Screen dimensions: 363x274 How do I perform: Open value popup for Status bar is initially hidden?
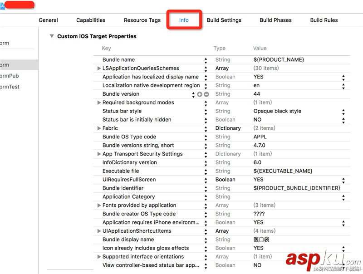tap(343, 120)
